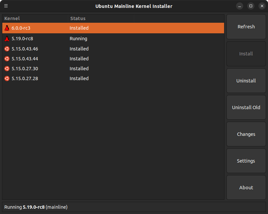Click the Tux icon for kernel 6.0.0-rc3
Image resolution: width=268 pixels, height=214 pixels.
7,28
